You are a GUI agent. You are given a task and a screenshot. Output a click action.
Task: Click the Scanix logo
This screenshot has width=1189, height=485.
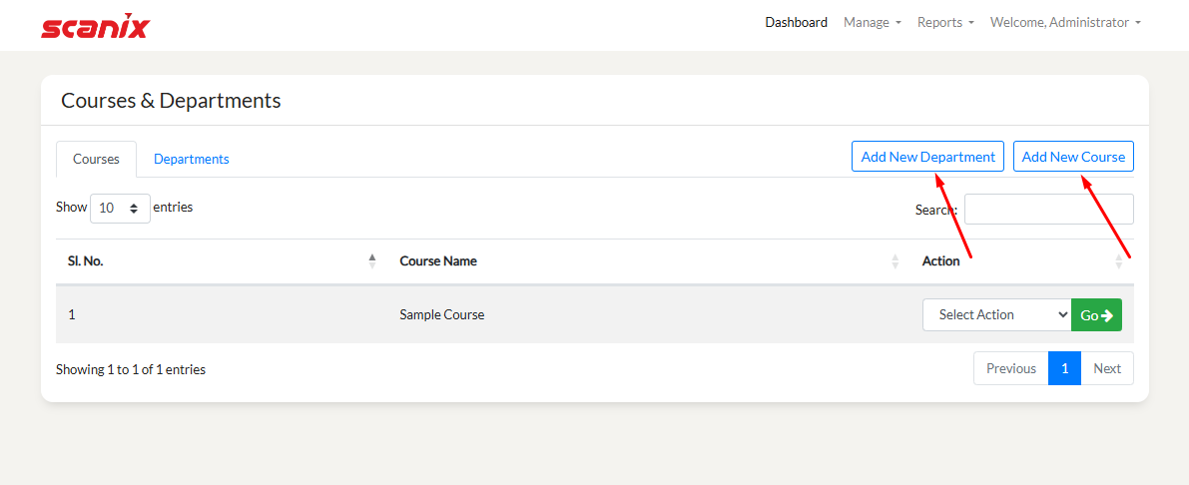click(95, 25)
